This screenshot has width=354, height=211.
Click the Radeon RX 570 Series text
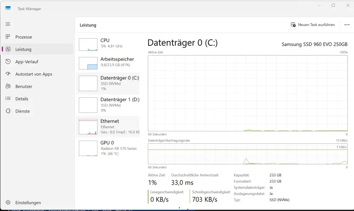(119, 148)
